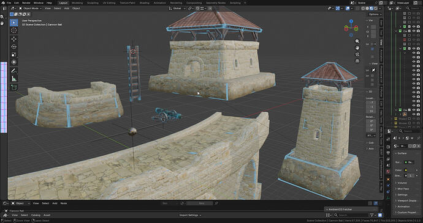
Task: Select the Scale tool
Action: tap(13, 54)
